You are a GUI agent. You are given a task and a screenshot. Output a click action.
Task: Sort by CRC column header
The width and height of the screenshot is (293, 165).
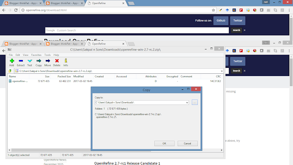[212, 77]
